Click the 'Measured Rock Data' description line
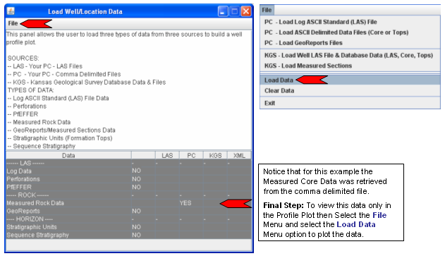 [x=39, y=122]
